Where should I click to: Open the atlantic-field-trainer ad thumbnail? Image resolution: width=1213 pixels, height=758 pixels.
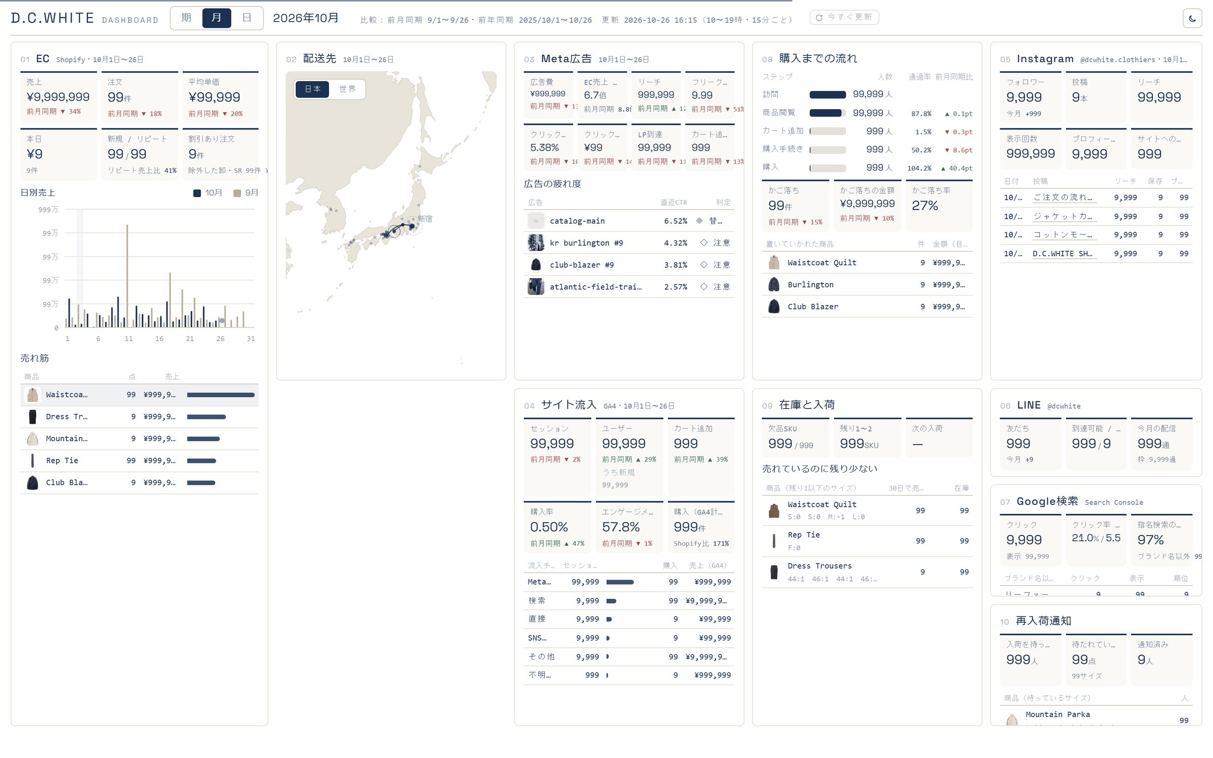(x=536, y=287)
